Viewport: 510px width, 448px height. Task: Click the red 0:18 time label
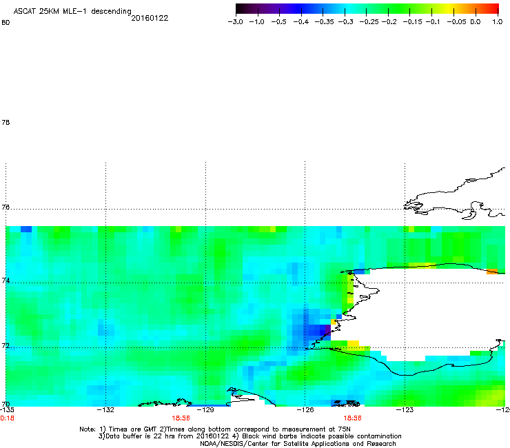pyautogui.click(x=7, y=418)
